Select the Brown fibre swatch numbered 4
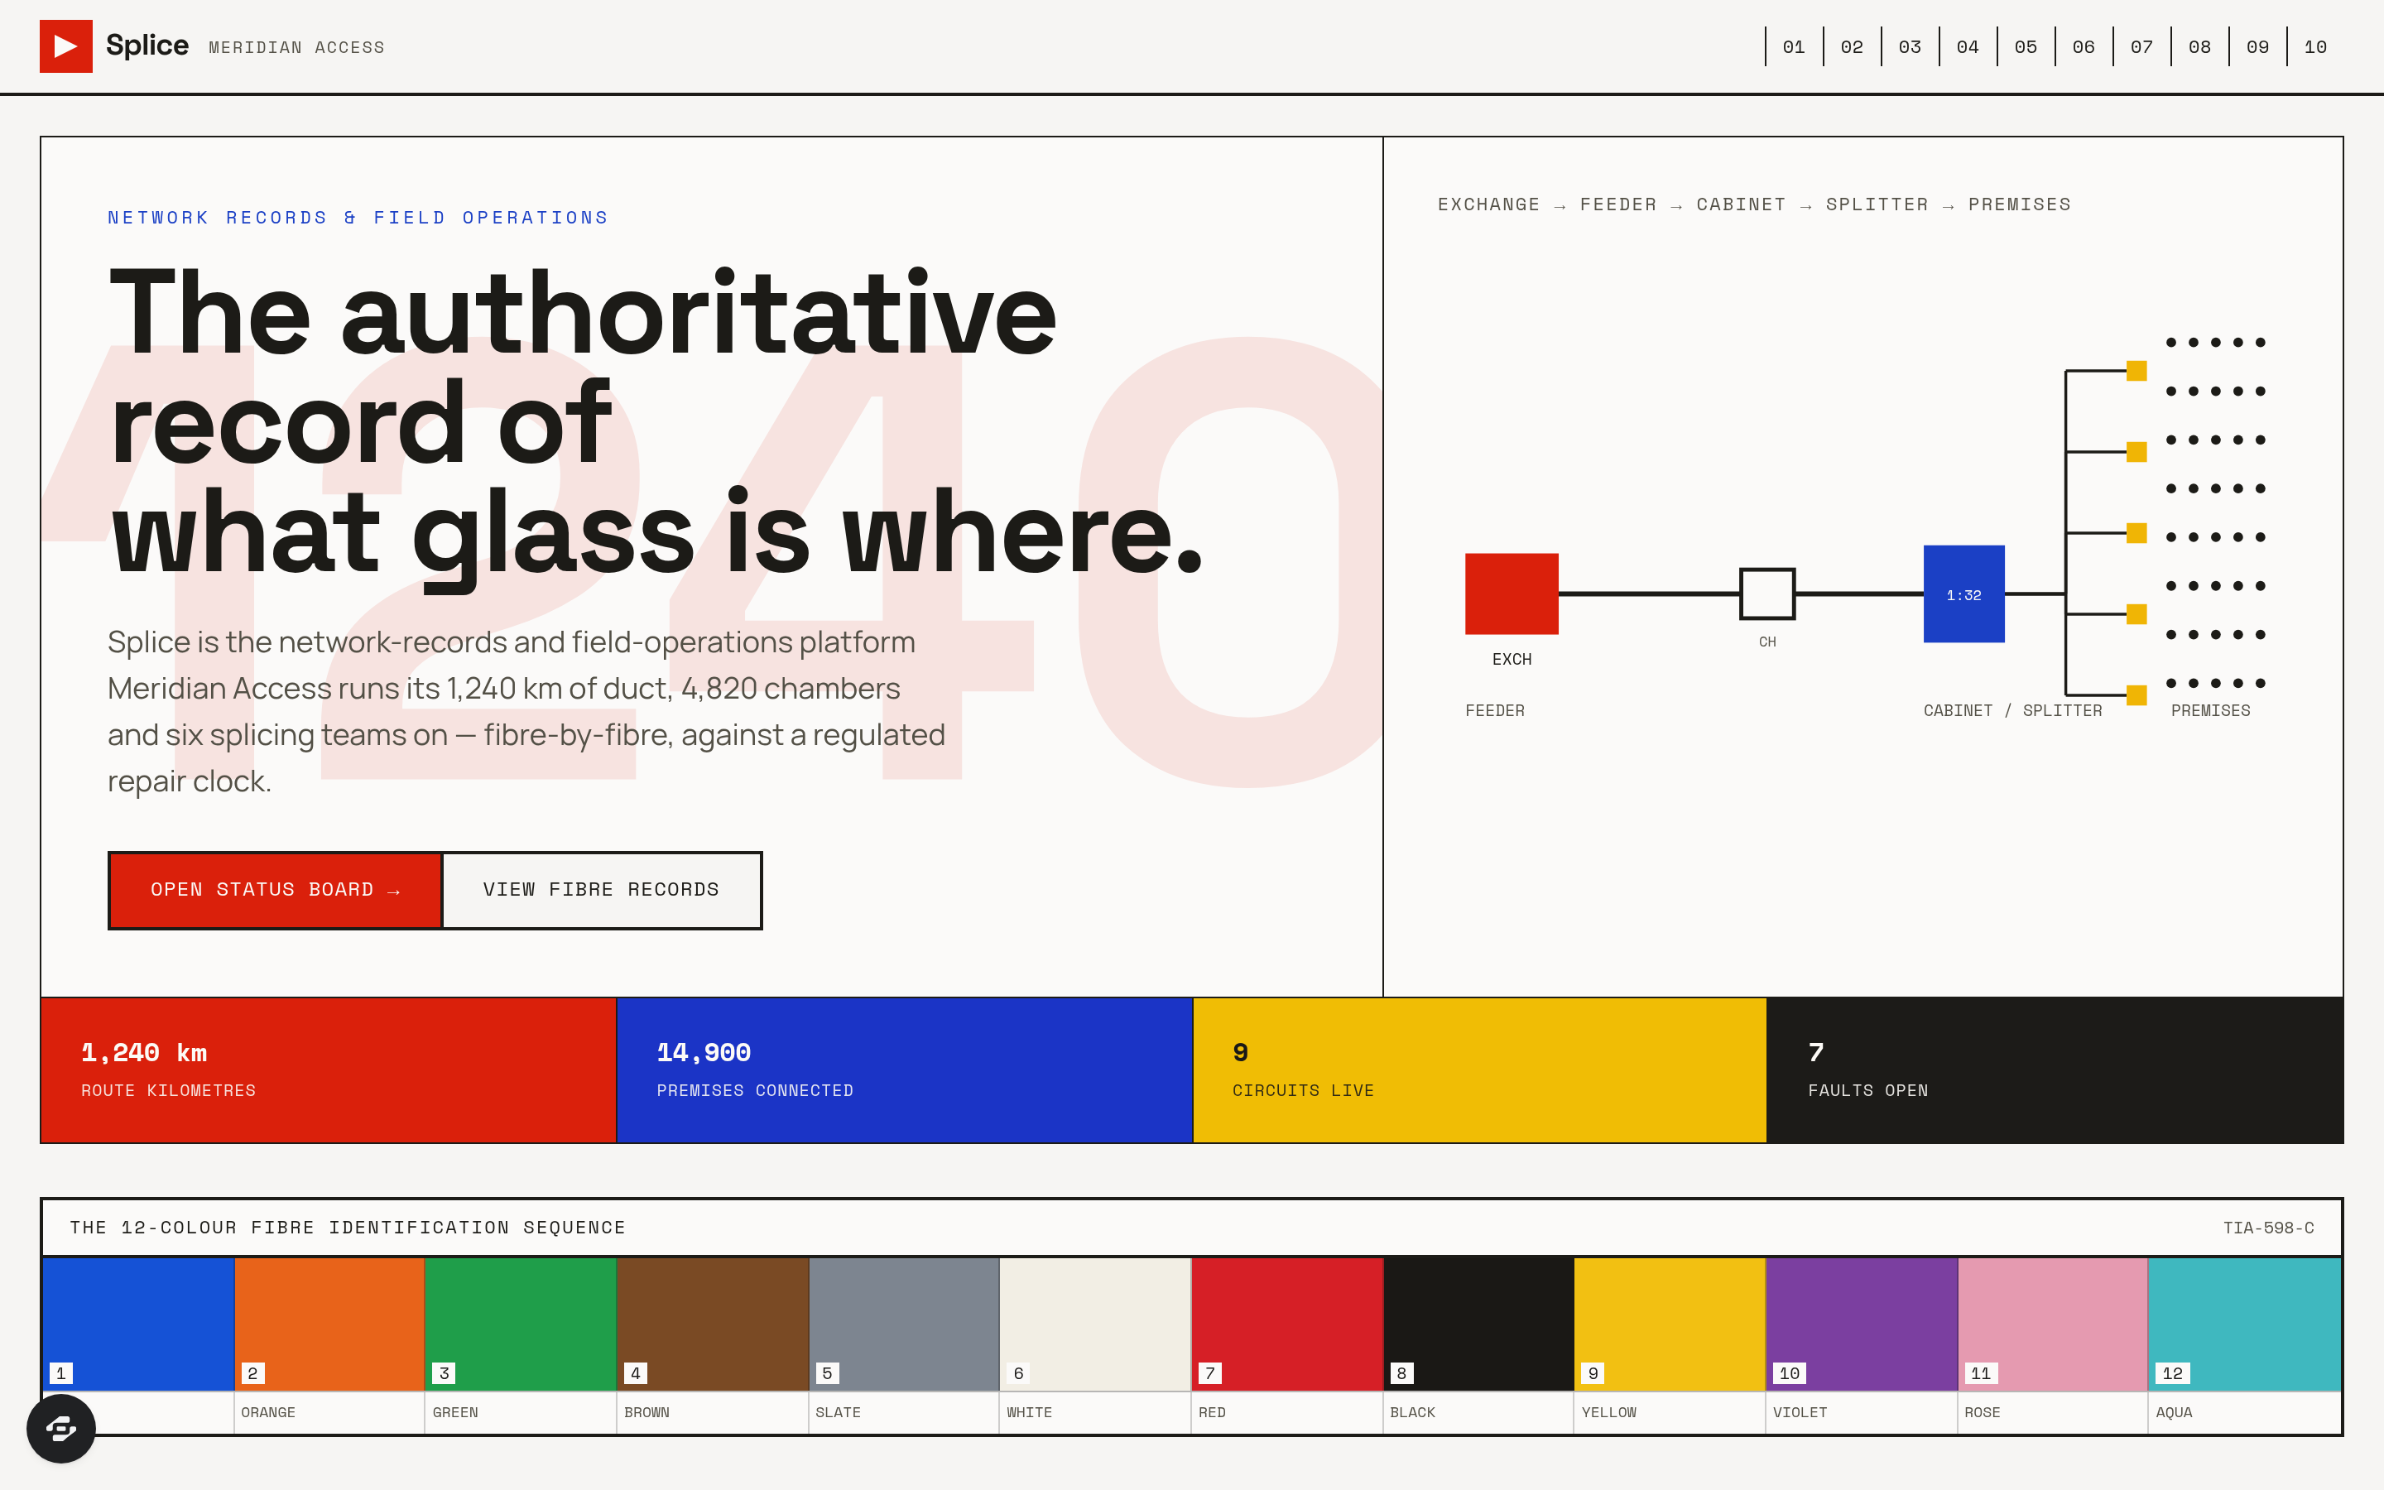This screenshot has height=1490, width=2384. 712,1324
